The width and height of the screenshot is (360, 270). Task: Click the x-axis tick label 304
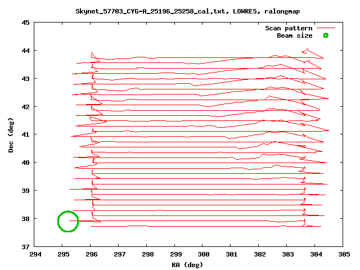pyautogui.click(x=316, y=254)
